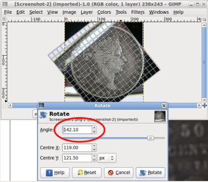Click the Help button in Rotate dialog
This screenshot has width=208, height=182.
(x=55, y=173)
